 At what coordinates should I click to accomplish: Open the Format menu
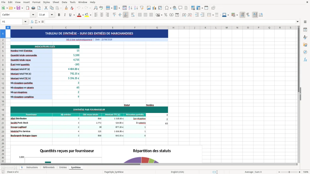tap(36, 2)
